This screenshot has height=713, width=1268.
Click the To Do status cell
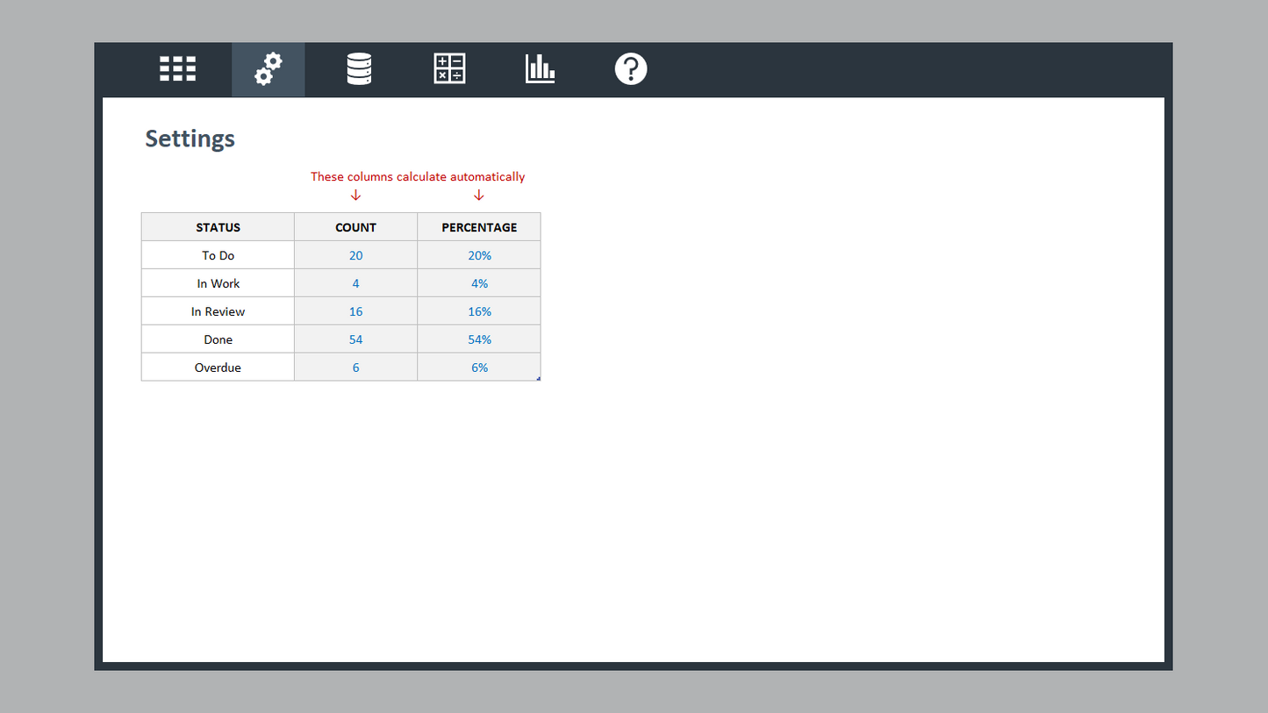click(x=218, y=255)
